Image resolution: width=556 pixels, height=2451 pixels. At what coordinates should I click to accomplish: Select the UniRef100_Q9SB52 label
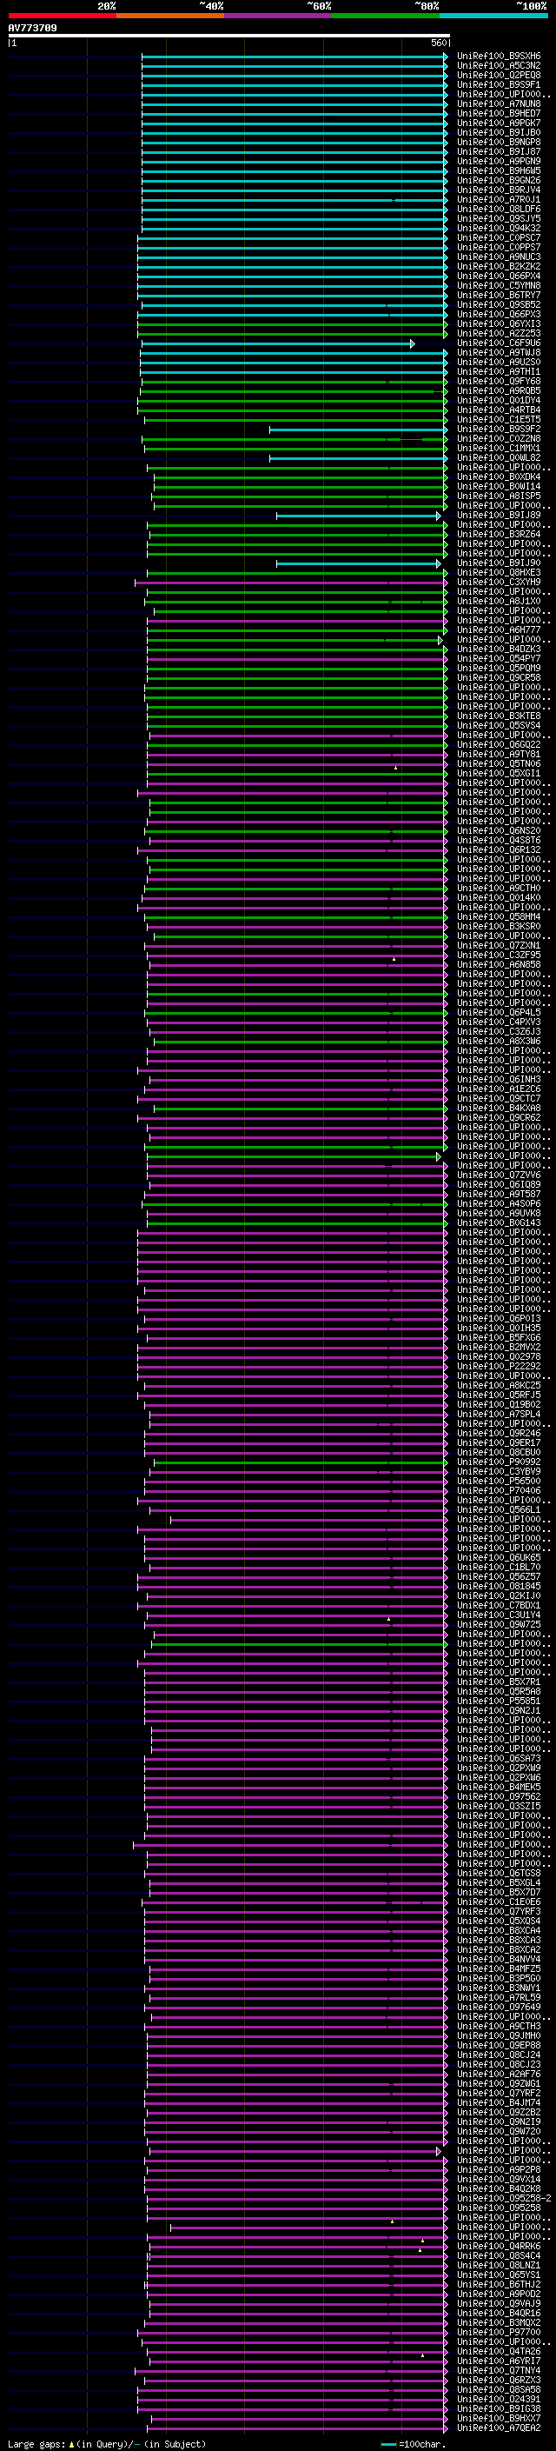(499, 304)
